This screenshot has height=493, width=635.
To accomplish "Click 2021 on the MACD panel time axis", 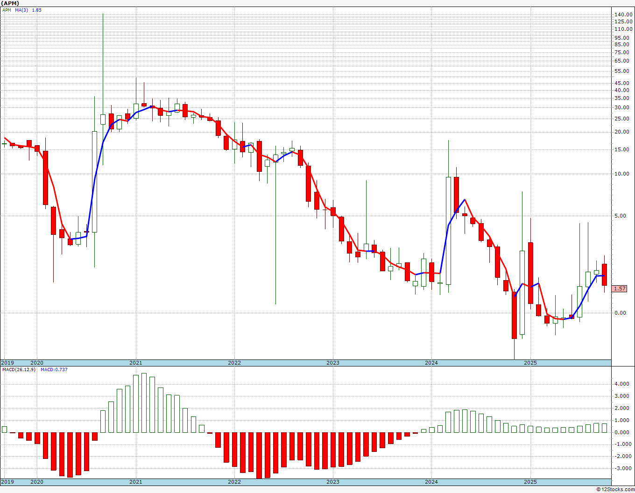I will coord(136,482).
